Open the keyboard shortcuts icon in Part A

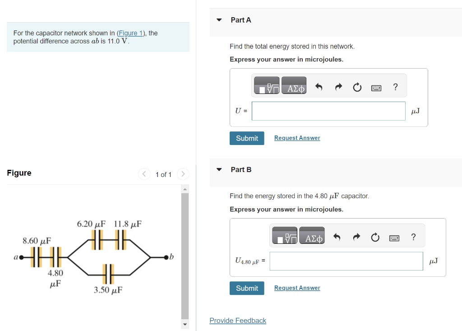pyautogui.click(x=376, y=88)
